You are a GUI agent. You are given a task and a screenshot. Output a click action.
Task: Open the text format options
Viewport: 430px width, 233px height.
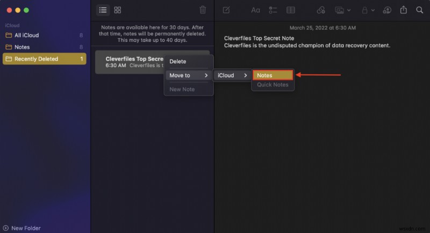(x=256, y=10)
